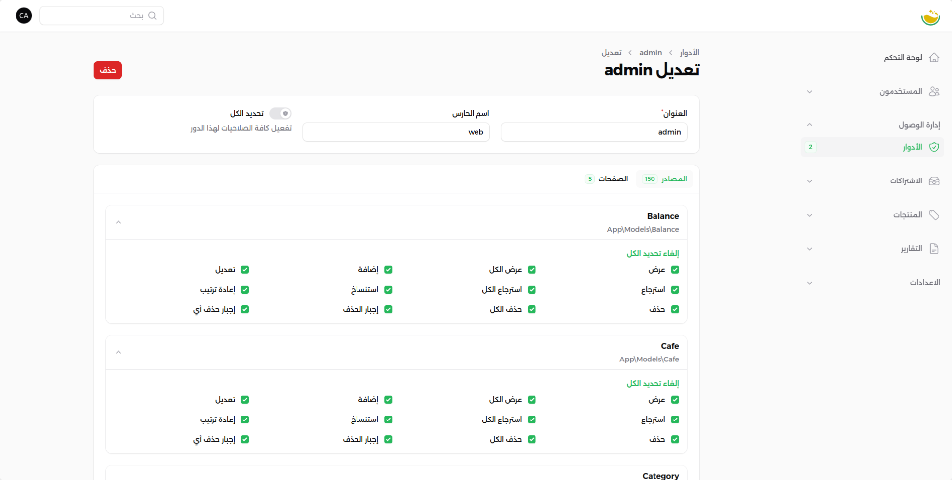This screenshot has height=480, width=952.
Task: Switch to the المصادر tab
Action: click(x=664, y=179)
